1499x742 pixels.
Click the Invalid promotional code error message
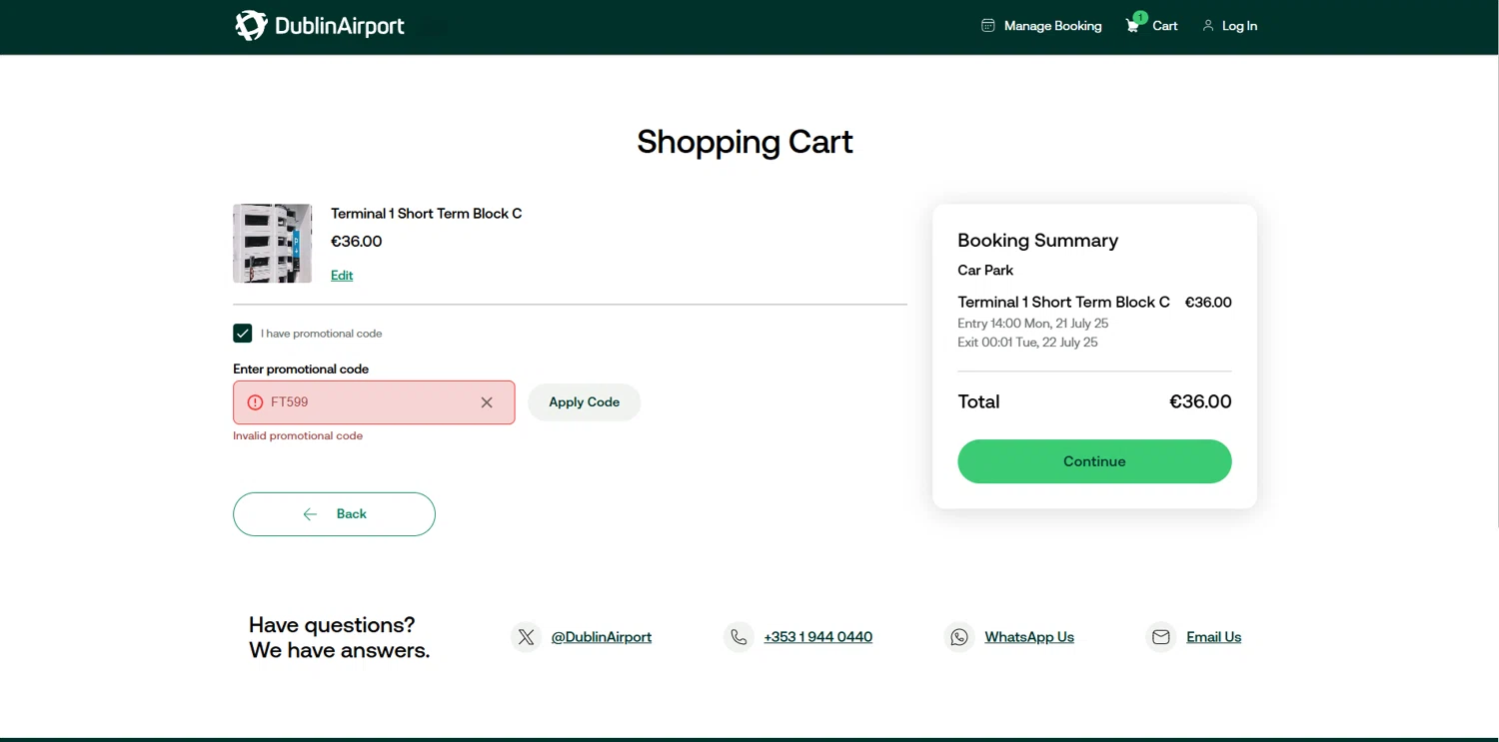click(x=298, y=436)
